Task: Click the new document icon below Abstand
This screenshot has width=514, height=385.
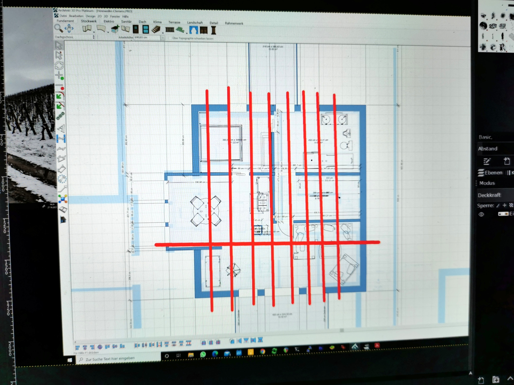Action: point(507,161)
